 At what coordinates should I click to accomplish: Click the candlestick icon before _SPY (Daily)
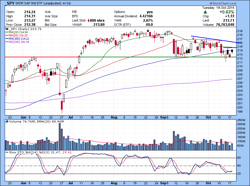point(7,29)
